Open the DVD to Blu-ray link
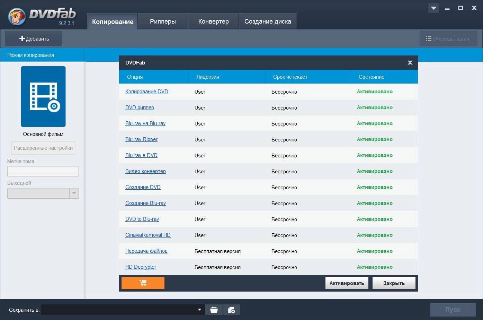 [142, 219]
